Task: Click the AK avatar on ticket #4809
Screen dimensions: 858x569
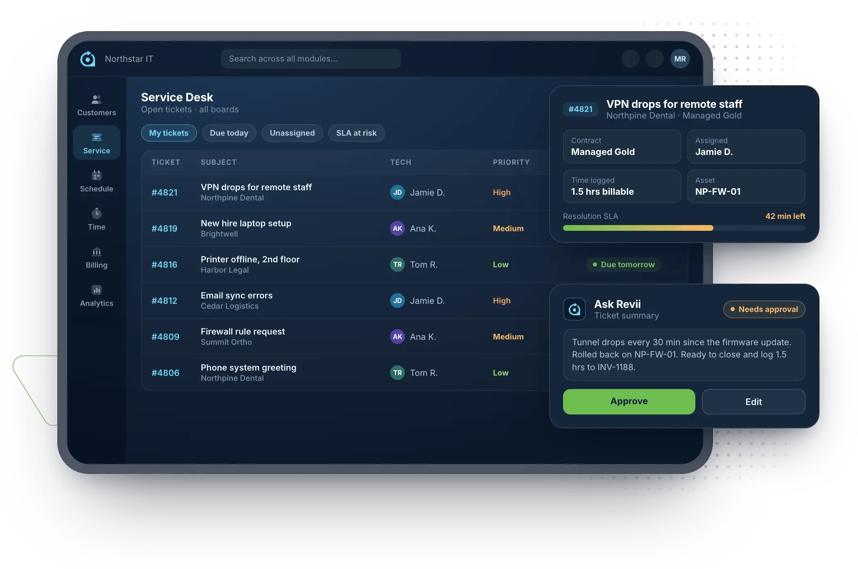Action: pos(397,337)
